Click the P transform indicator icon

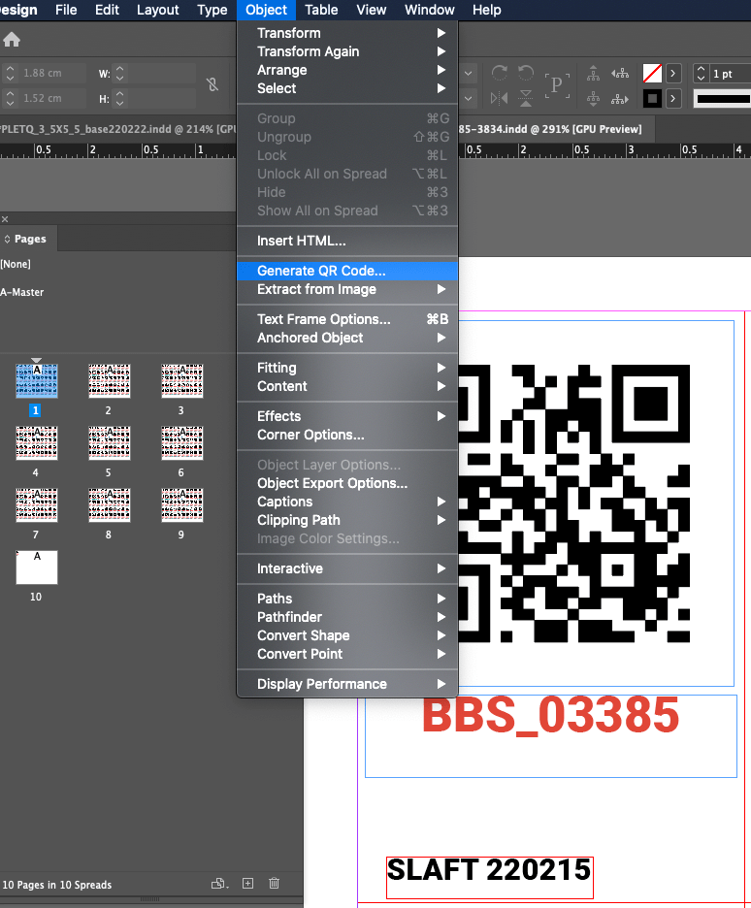click(x=556, y=85)
